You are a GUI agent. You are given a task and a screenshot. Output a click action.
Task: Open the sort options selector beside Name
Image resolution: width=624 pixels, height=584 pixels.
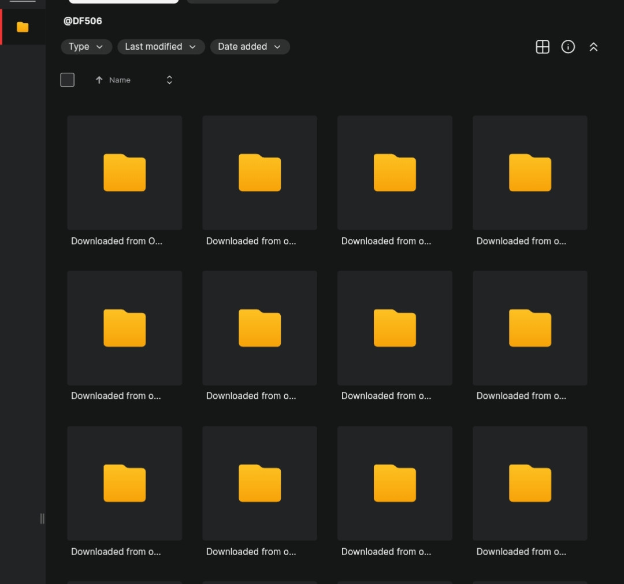pyautogui.click(x=169, y=80)
